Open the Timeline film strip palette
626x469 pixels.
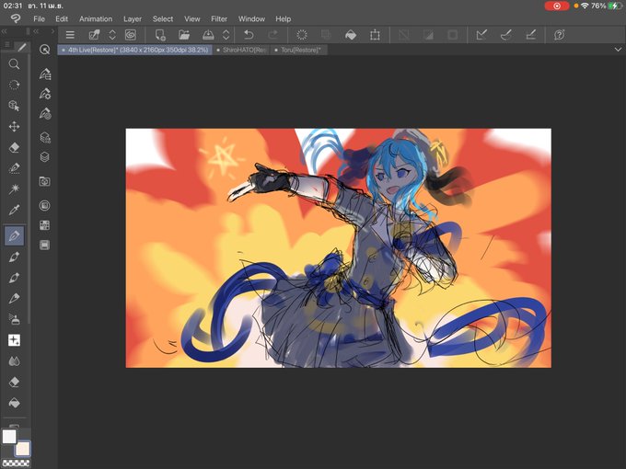45,245
